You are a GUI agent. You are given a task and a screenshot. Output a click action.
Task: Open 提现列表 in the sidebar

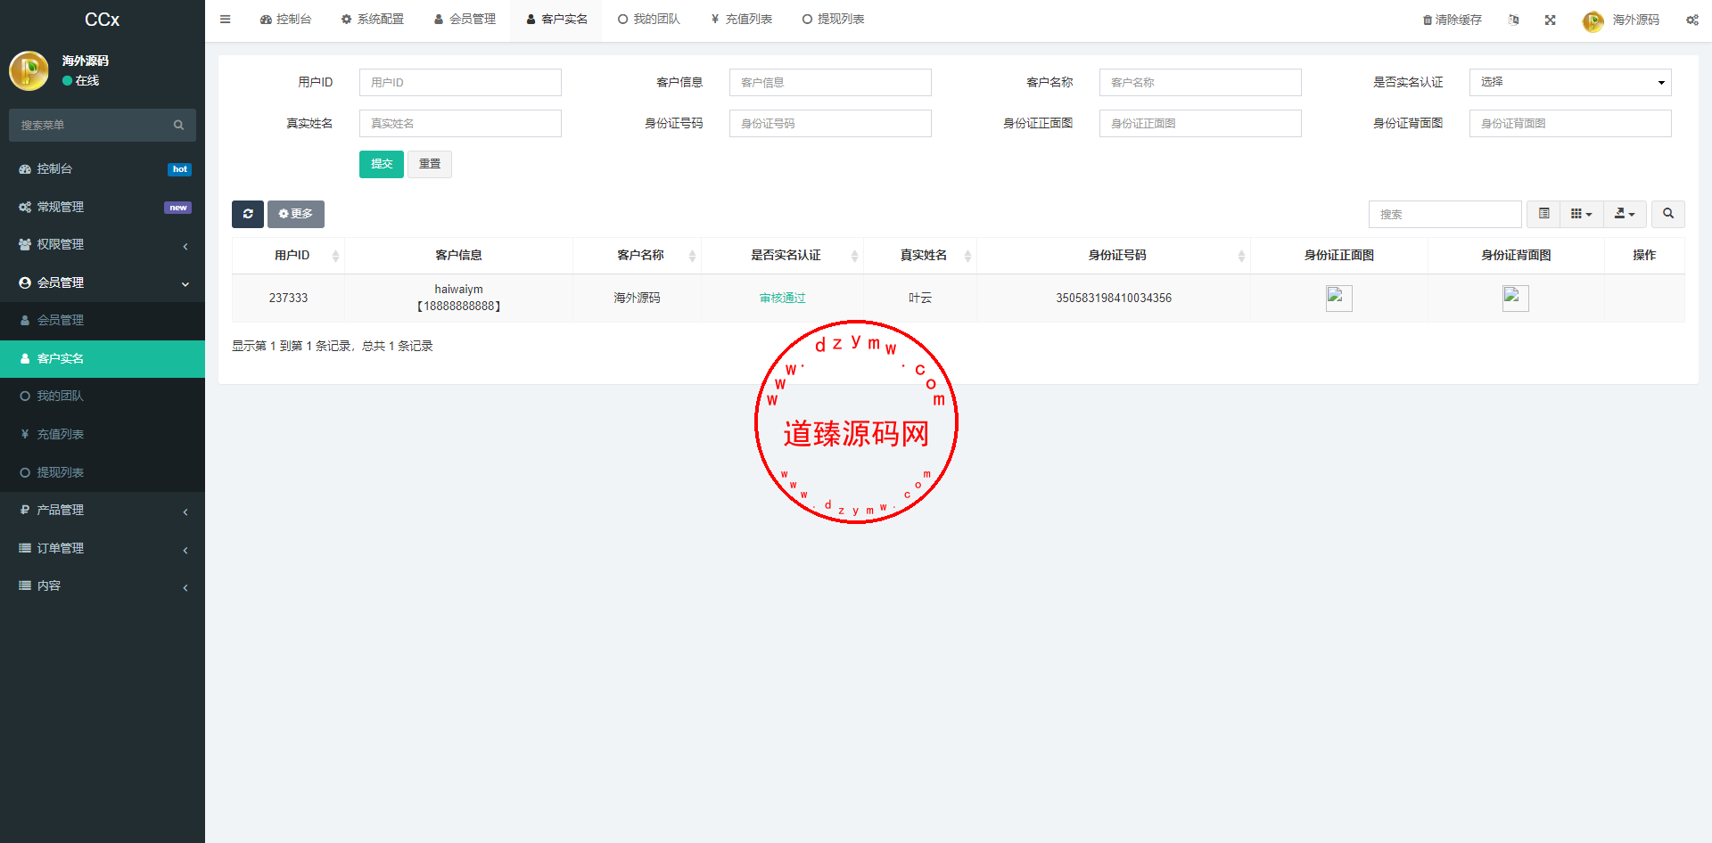point(103,472)
